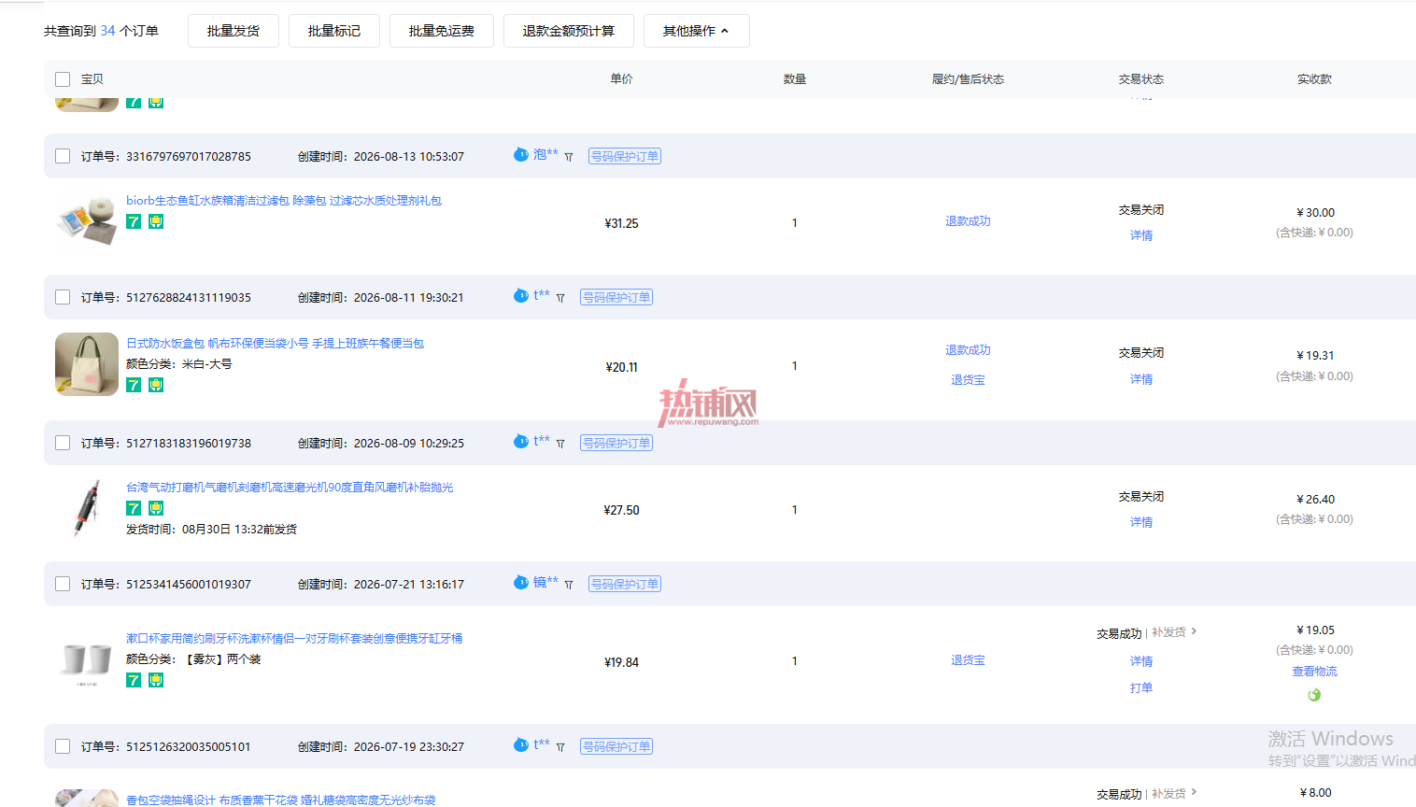
Task: Check order 3316797697017028785 checkbox
Action: coord(63,156)
